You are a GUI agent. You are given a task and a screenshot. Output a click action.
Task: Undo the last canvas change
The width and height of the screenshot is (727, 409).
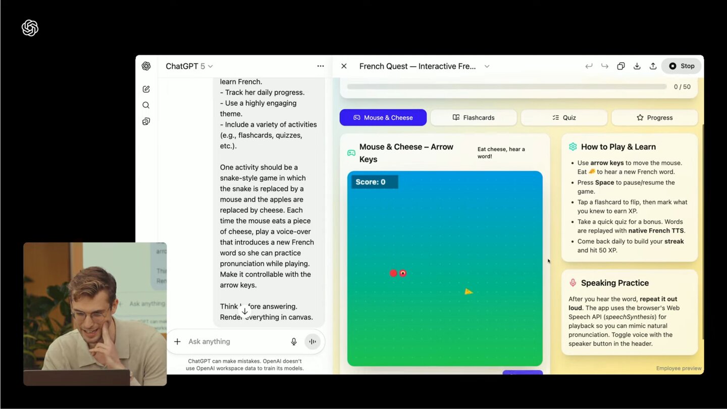[589, 66]
